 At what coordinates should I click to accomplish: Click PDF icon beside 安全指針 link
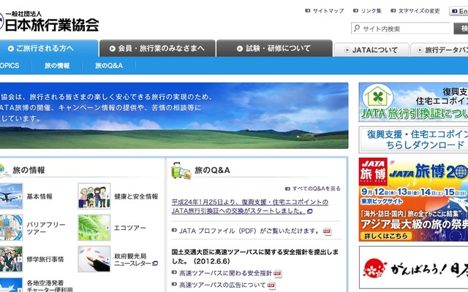pos(278,274)
